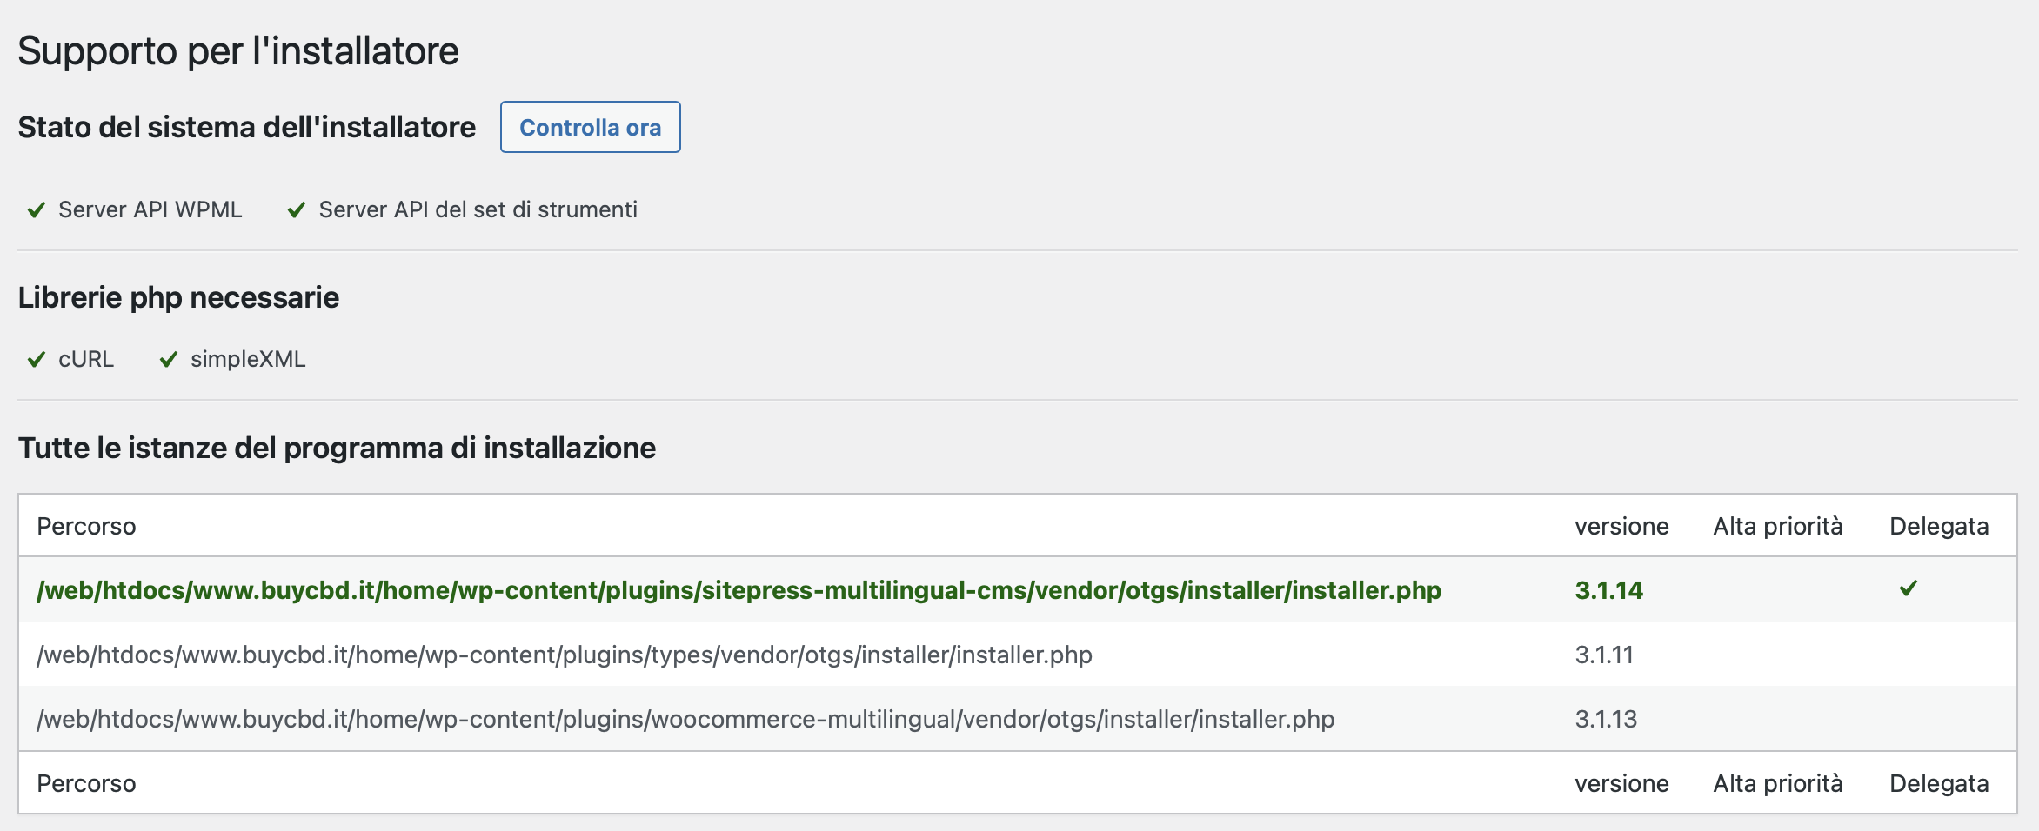2039x831 pixels.
Task: Click the simpleXML checkmark icon
Action: 169,359
